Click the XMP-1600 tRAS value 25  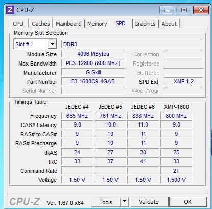point(176,152)
